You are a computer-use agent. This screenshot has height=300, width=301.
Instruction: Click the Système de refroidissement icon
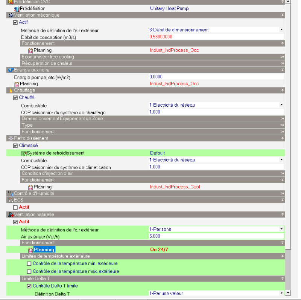[x=24, y=153]
